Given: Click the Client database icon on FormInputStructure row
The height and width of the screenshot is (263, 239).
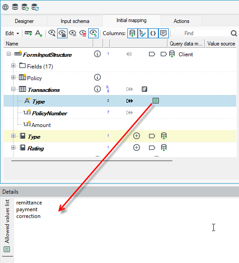Looking at the screenshot, I should pos(172,54).
